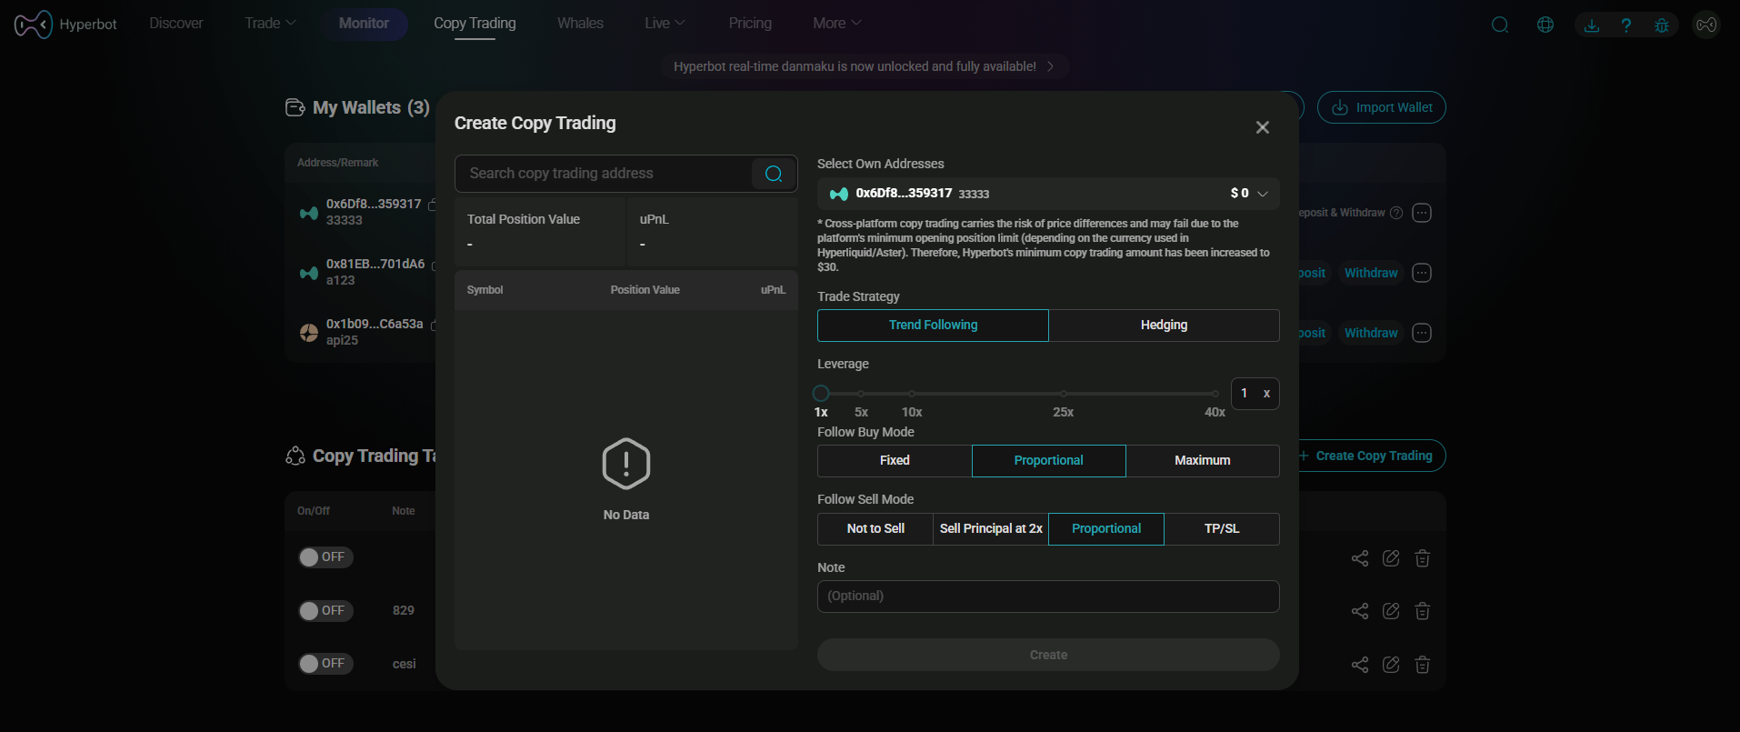Image resolution: width=1740 pixels, height=732 pixels.
Task: Open the language globe icon
Action: [1545, 25]
